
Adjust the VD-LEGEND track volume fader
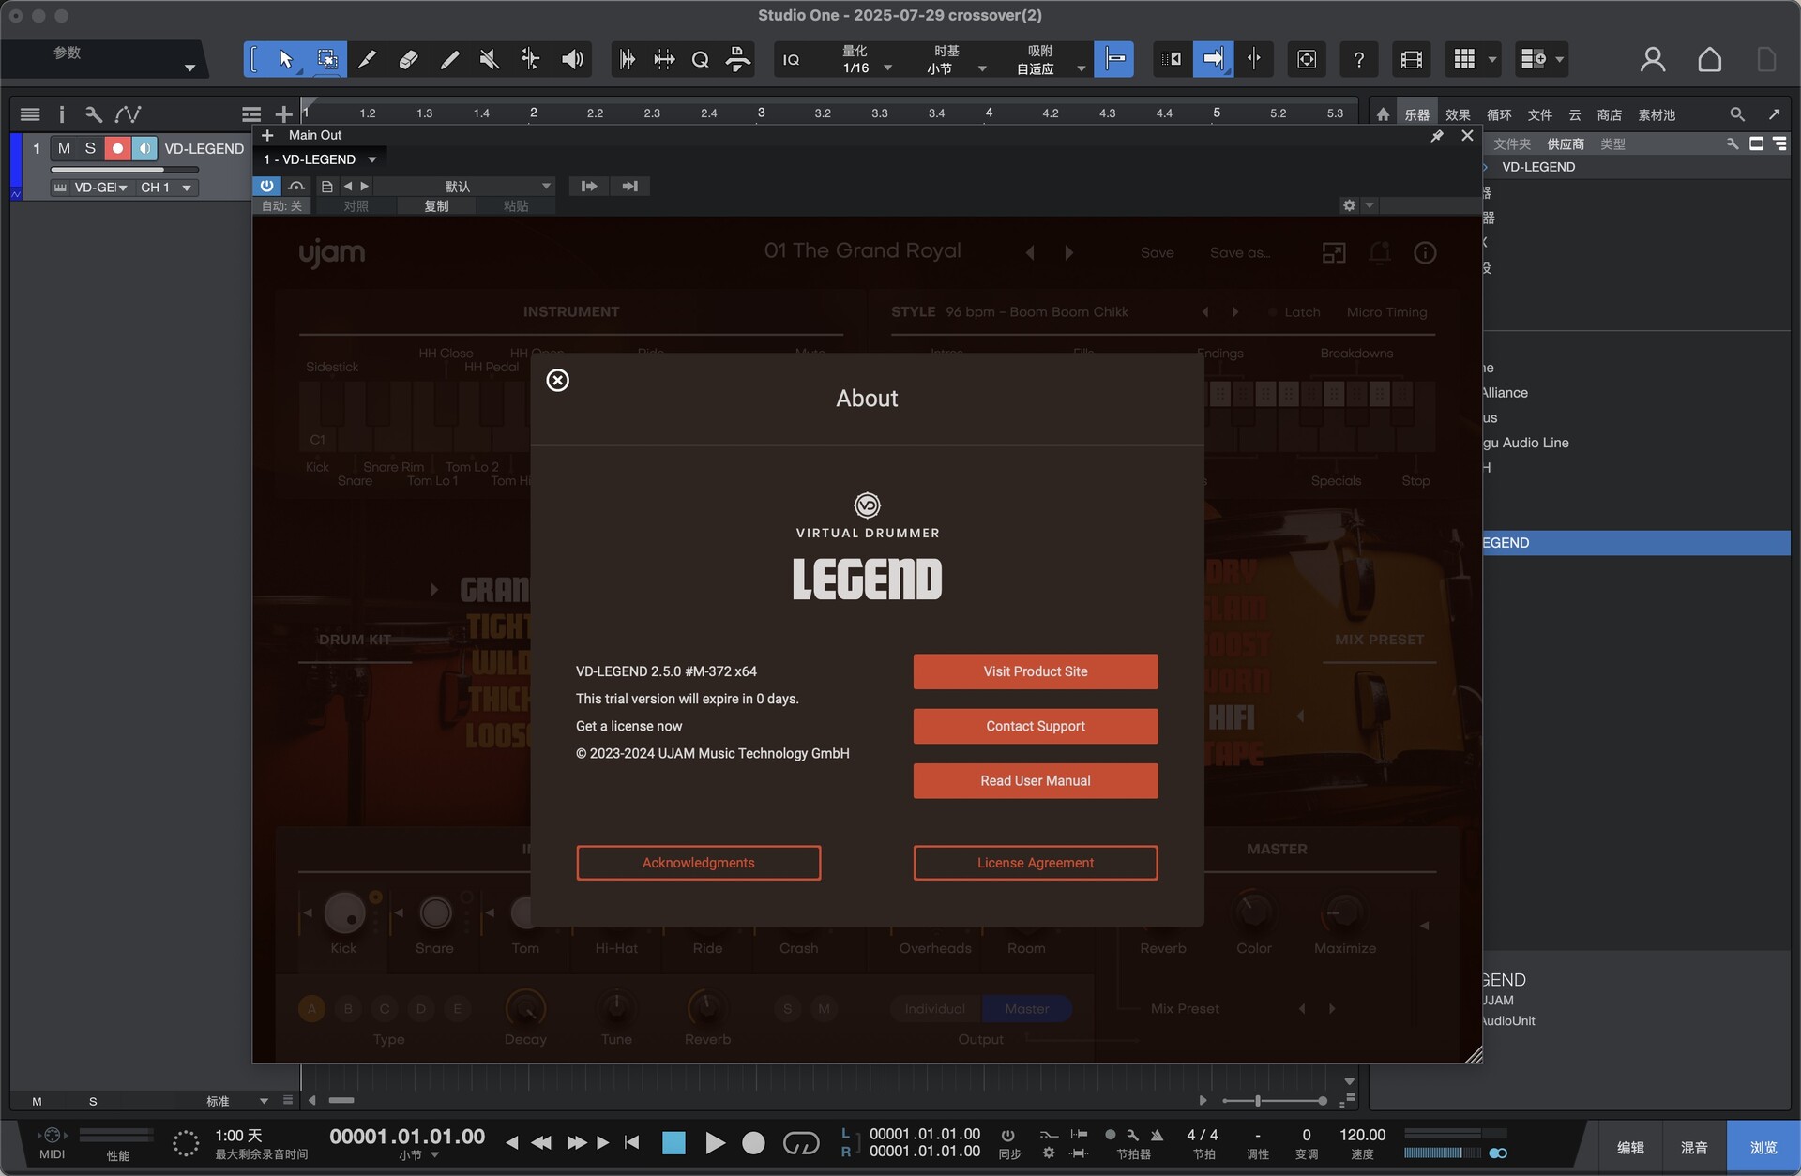(125, 170)
